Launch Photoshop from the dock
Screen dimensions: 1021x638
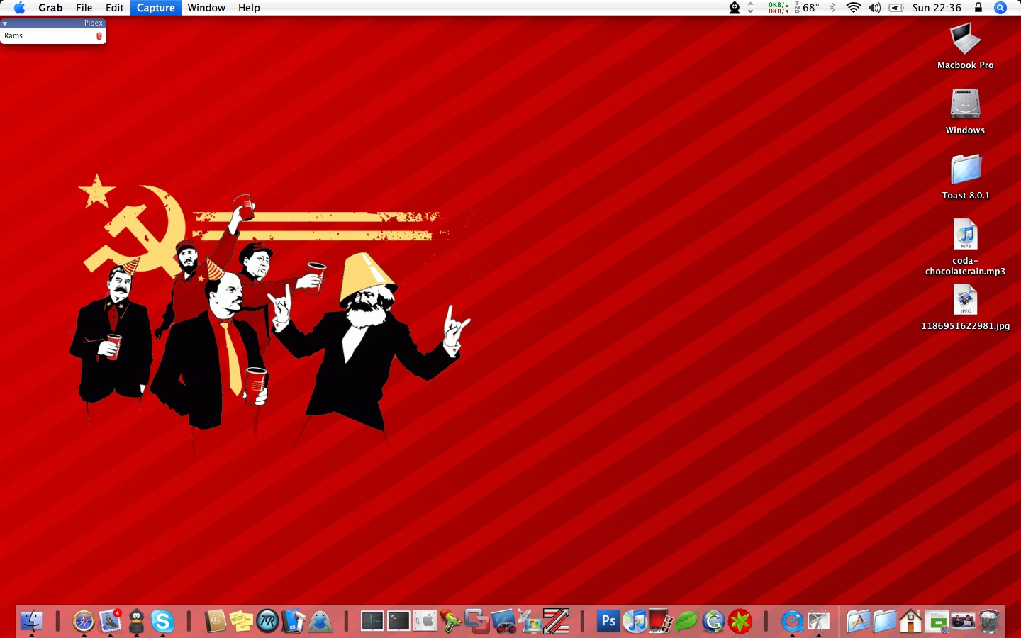(x=608, y=622)
